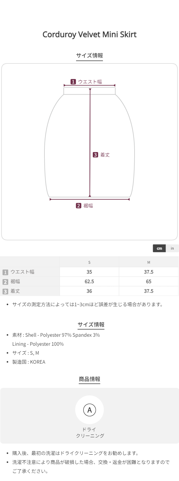
Task: Click the S length value 36
Action: click(x=89, y=291)
